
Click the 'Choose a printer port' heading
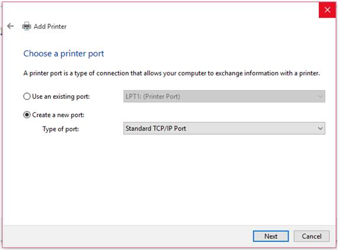[x=64, y=54]
